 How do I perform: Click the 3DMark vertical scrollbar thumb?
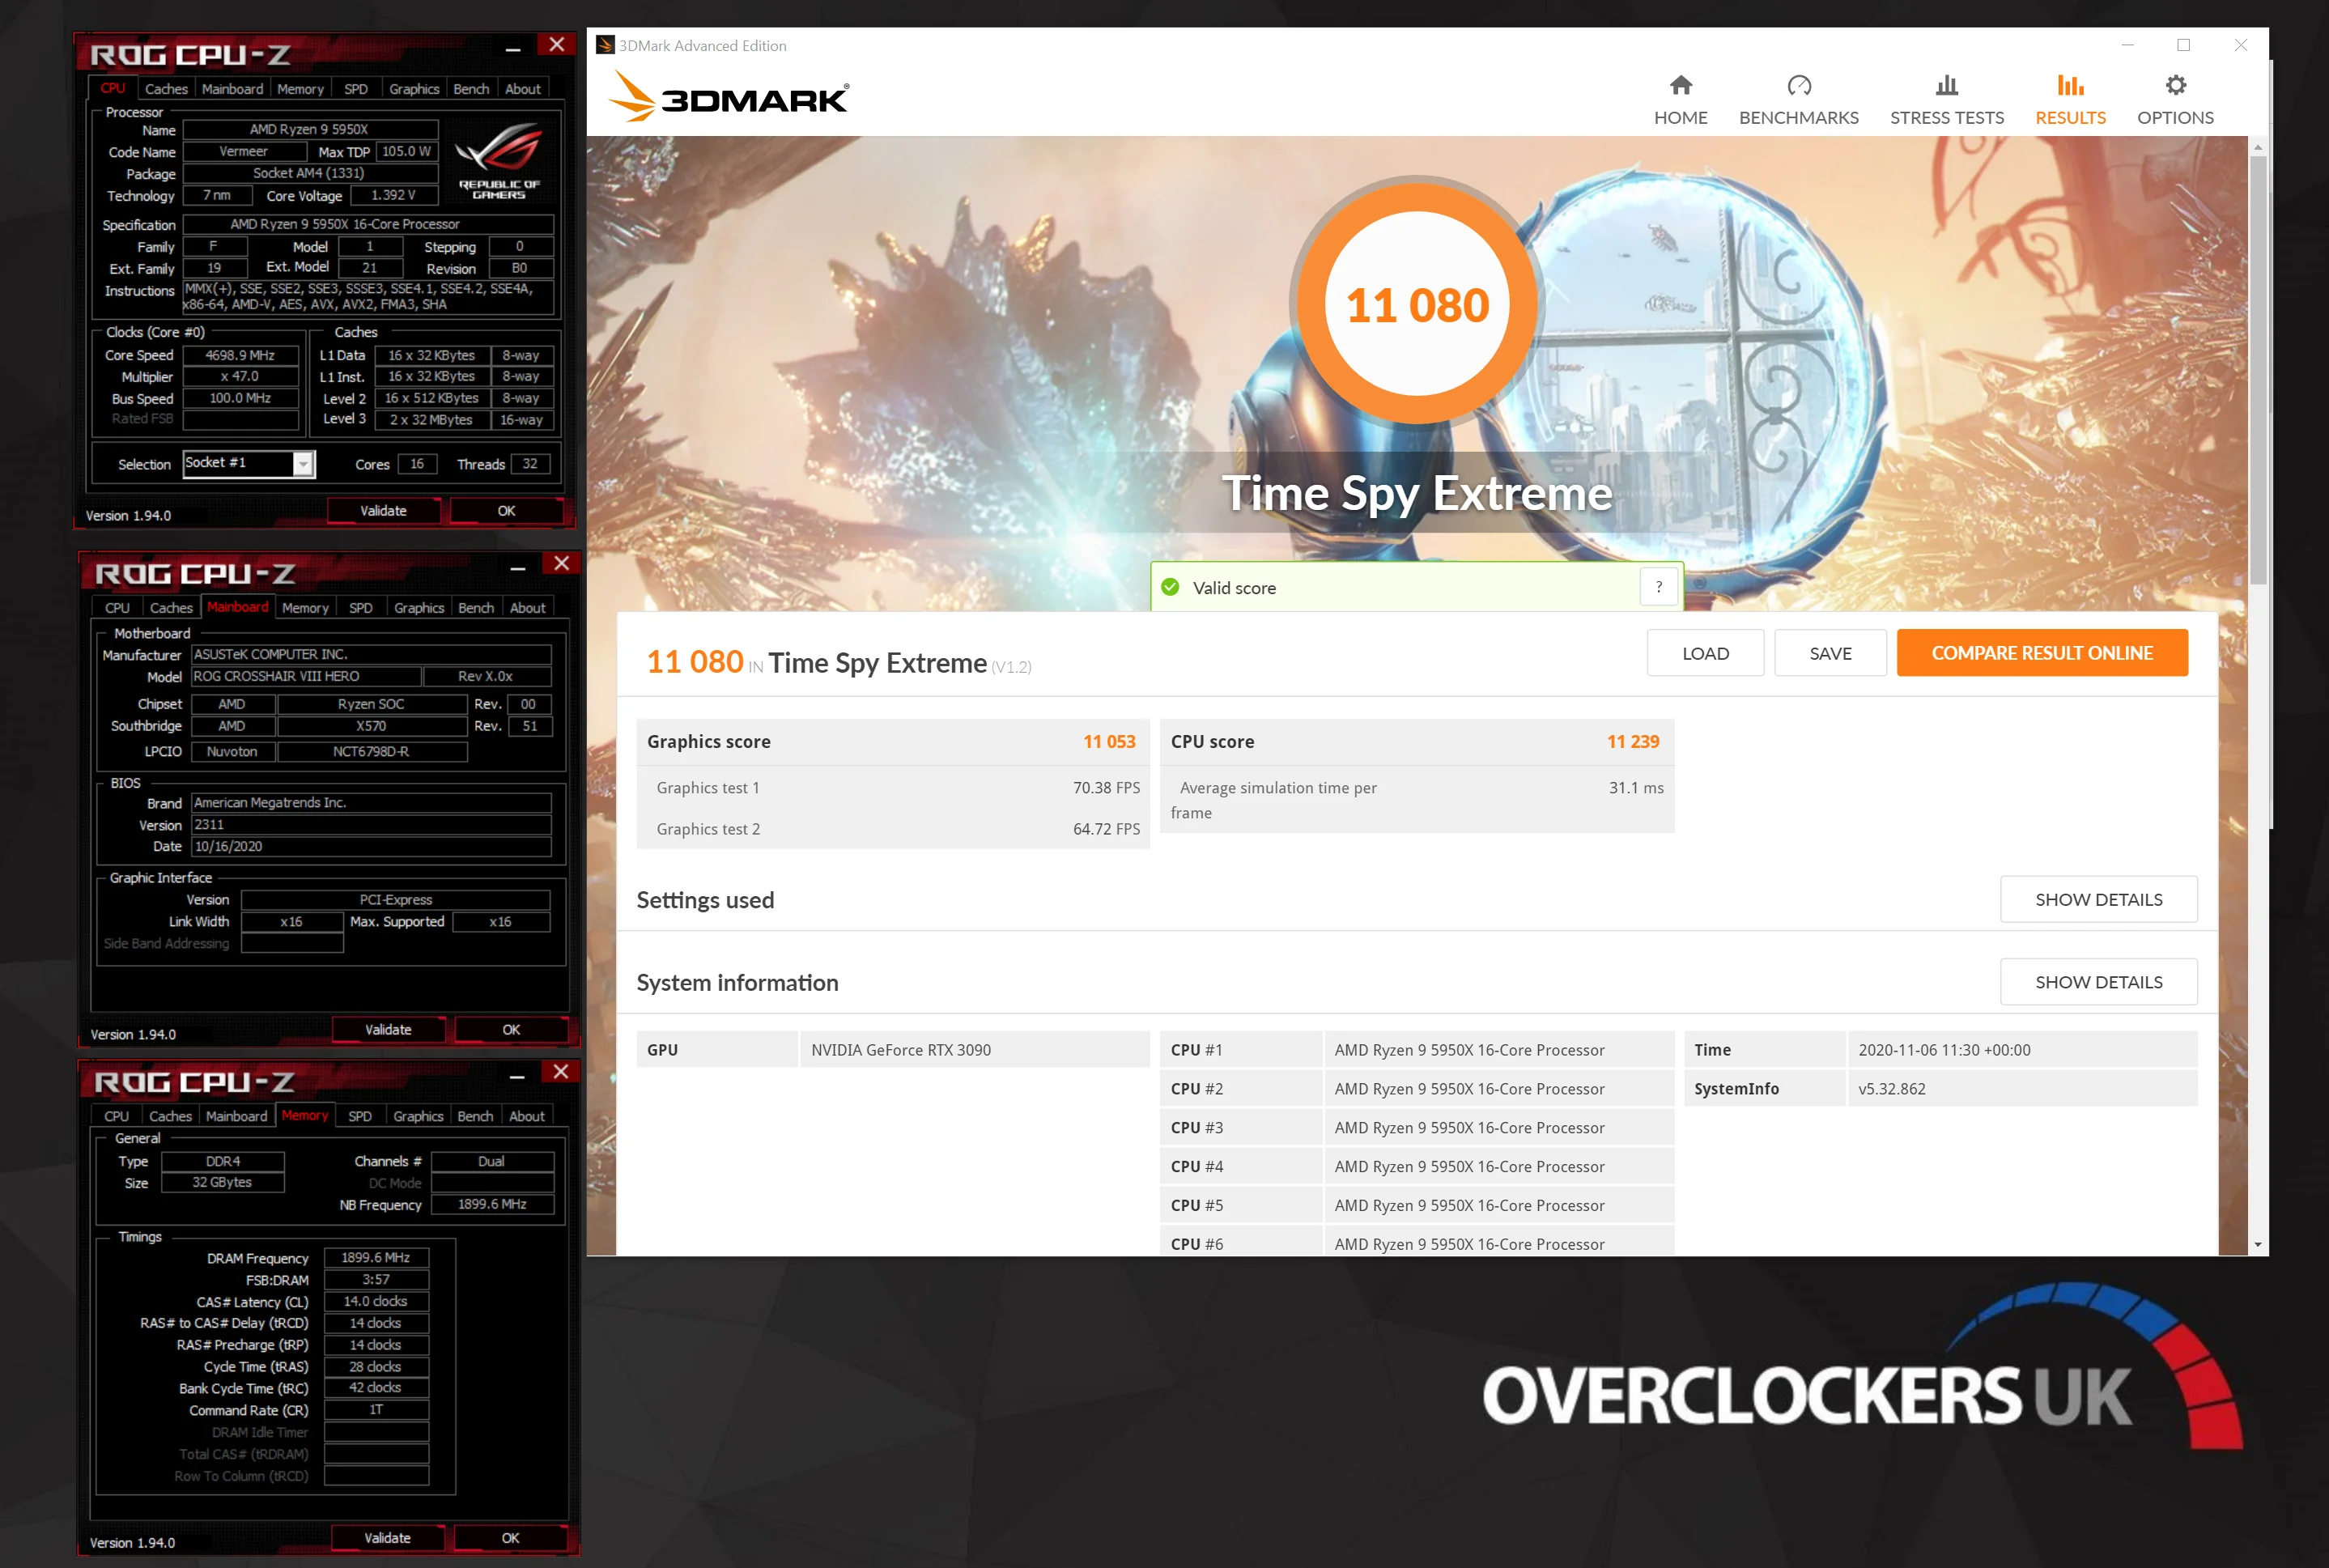point(2257,370)
